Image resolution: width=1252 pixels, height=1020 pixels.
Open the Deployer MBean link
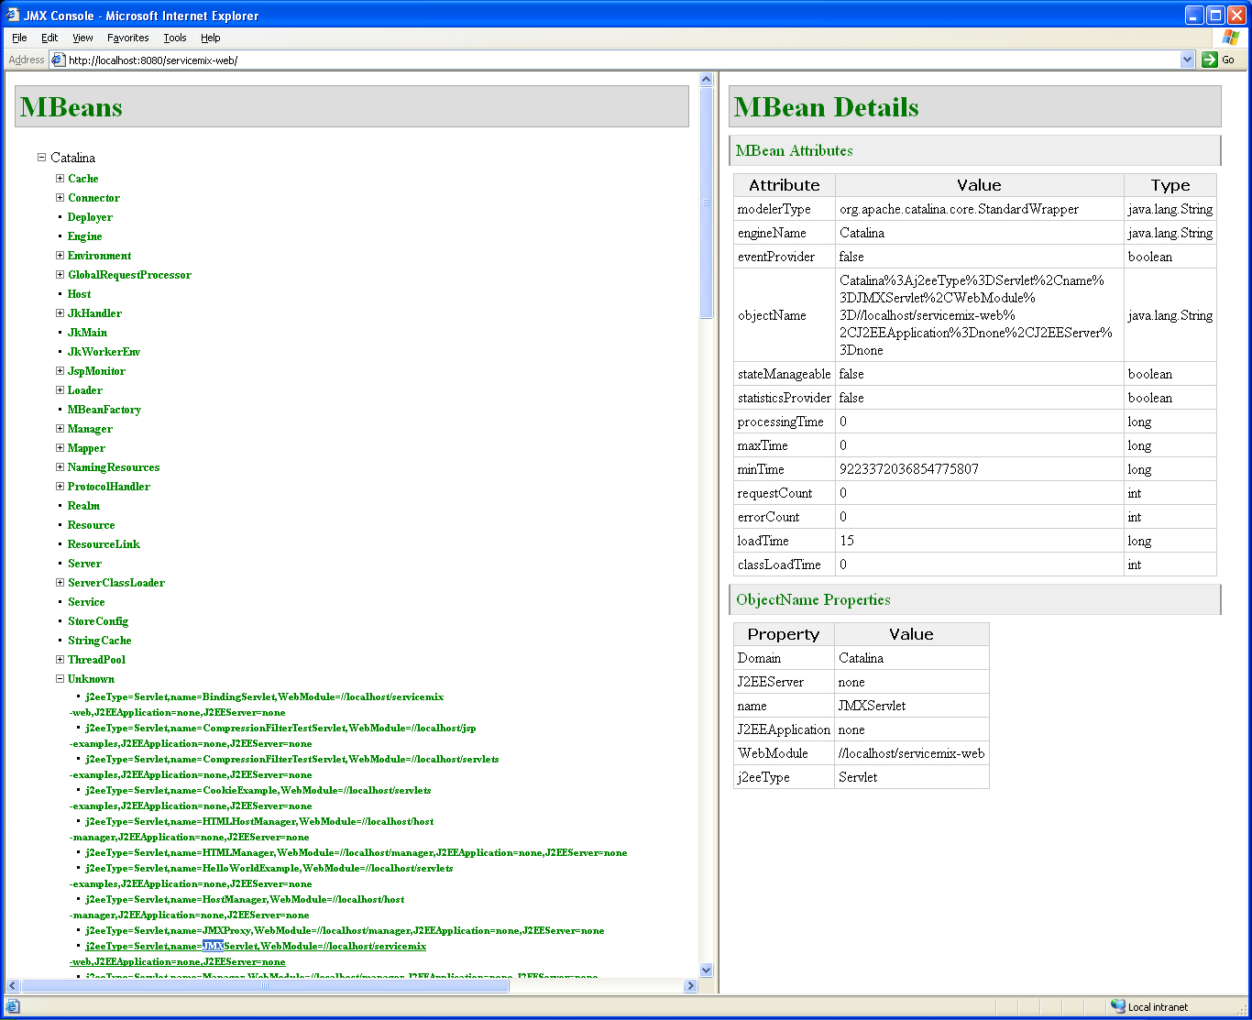[90, 217]
